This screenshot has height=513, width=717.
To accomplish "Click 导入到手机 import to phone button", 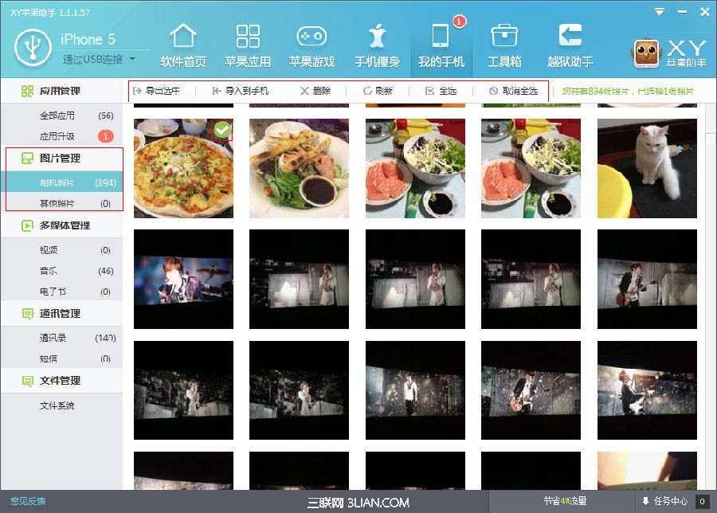I will pos(241,91).
